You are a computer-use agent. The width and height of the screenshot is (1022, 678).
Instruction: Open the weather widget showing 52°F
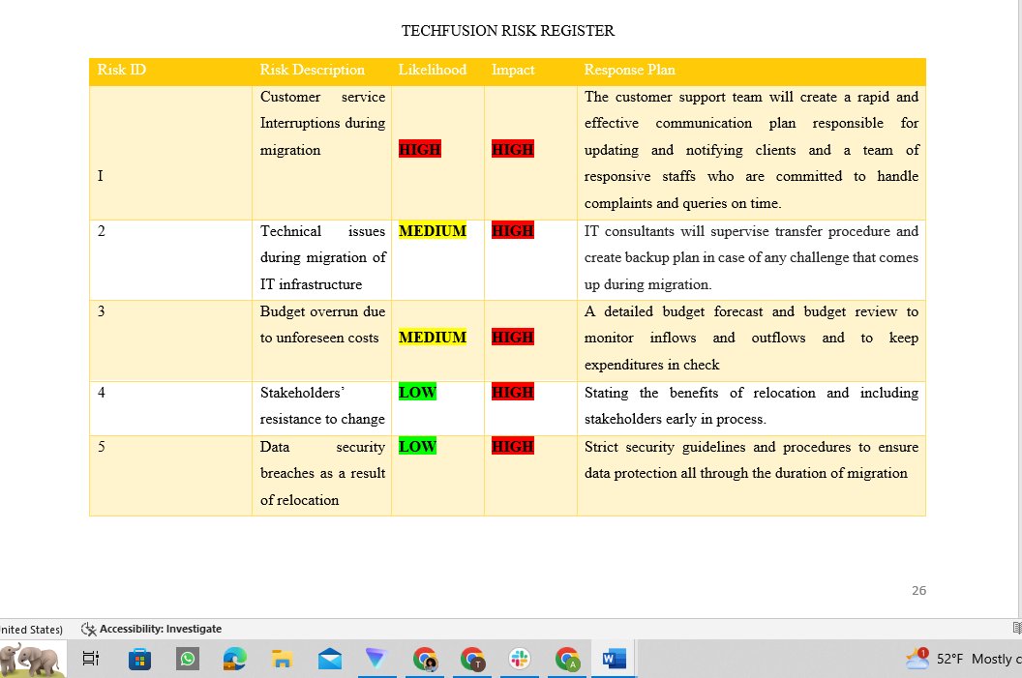pyautogui.click(x=963, y=659)
